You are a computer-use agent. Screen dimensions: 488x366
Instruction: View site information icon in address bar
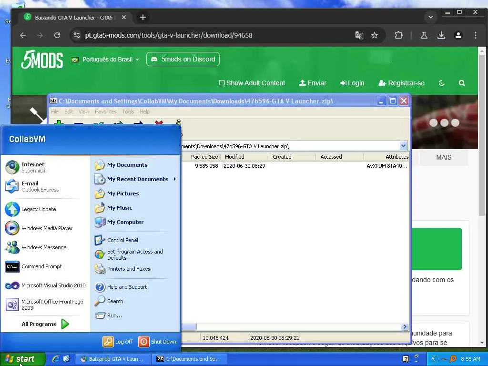pos(77,35)
